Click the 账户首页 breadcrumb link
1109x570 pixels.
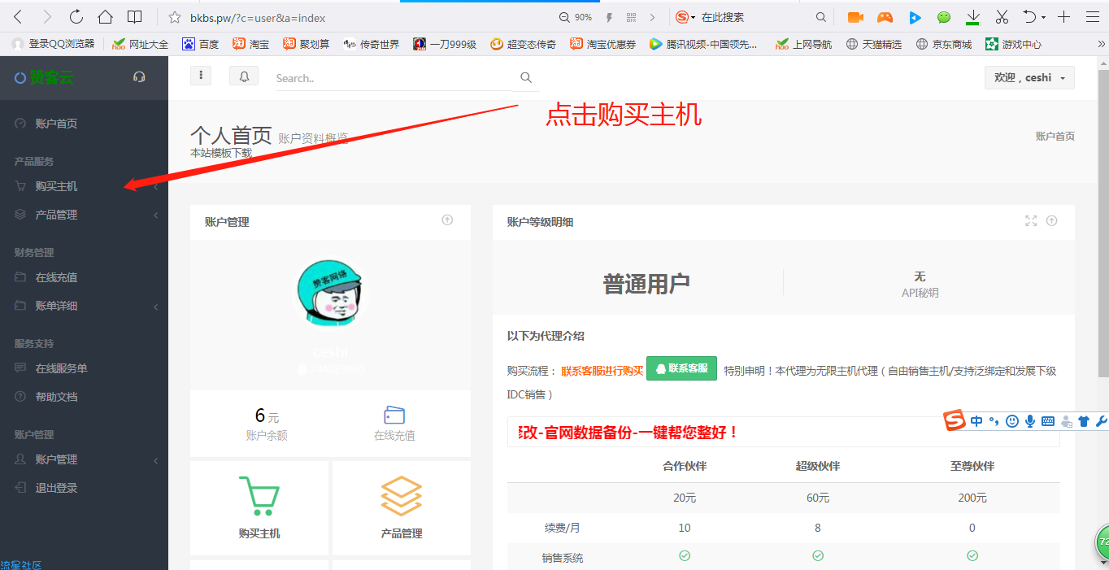click(x=1055, y=137)
